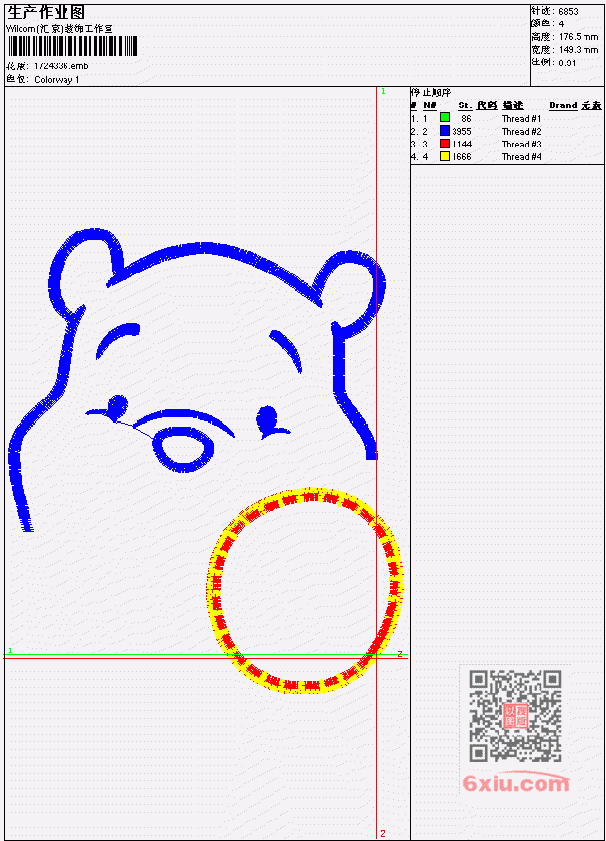Click the "代码" column header
The height and width of the screenshot is (841, 606).
point(487,105)
